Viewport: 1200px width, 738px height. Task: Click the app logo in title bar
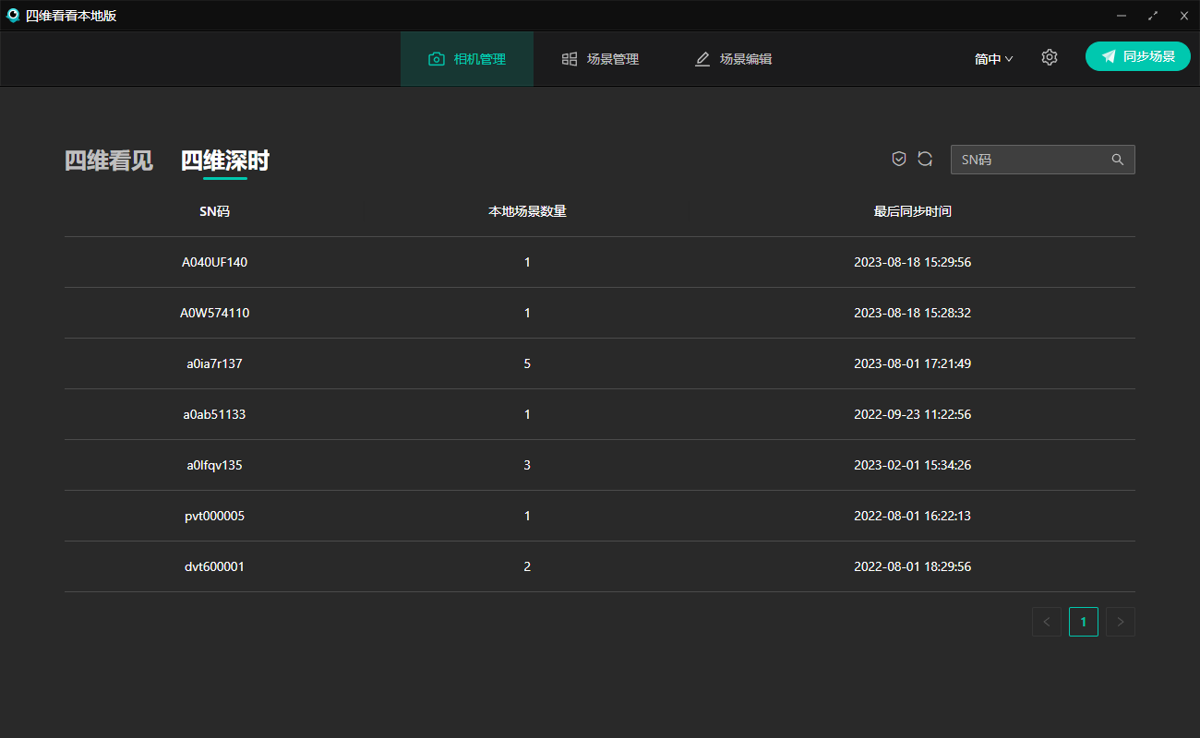click(13, 15)
